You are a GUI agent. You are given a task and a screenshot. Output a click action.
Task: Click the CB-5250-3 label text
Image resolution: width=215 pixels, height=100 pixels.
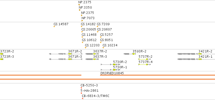tap(89, 85)
